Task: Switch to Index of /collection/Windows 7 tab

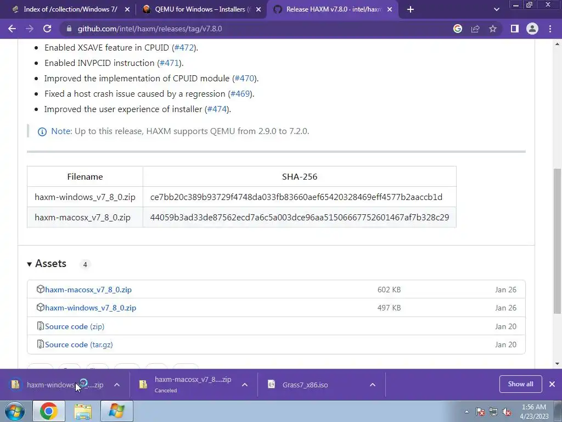Action: pos(70,9)
